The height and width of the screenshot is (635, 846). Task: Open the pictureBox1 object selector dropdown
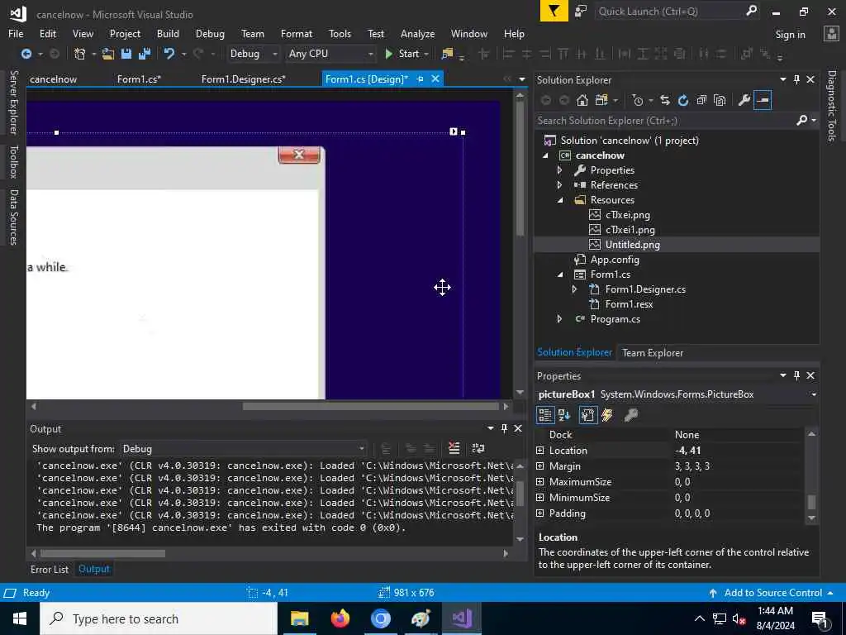[x=814, y=394]
